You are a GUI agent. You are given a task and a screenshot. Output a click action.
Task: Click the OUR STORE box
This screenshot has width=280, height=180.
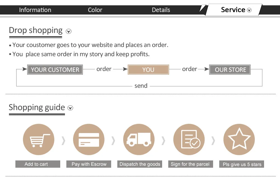pyautogui.click(x=230, y=70)
